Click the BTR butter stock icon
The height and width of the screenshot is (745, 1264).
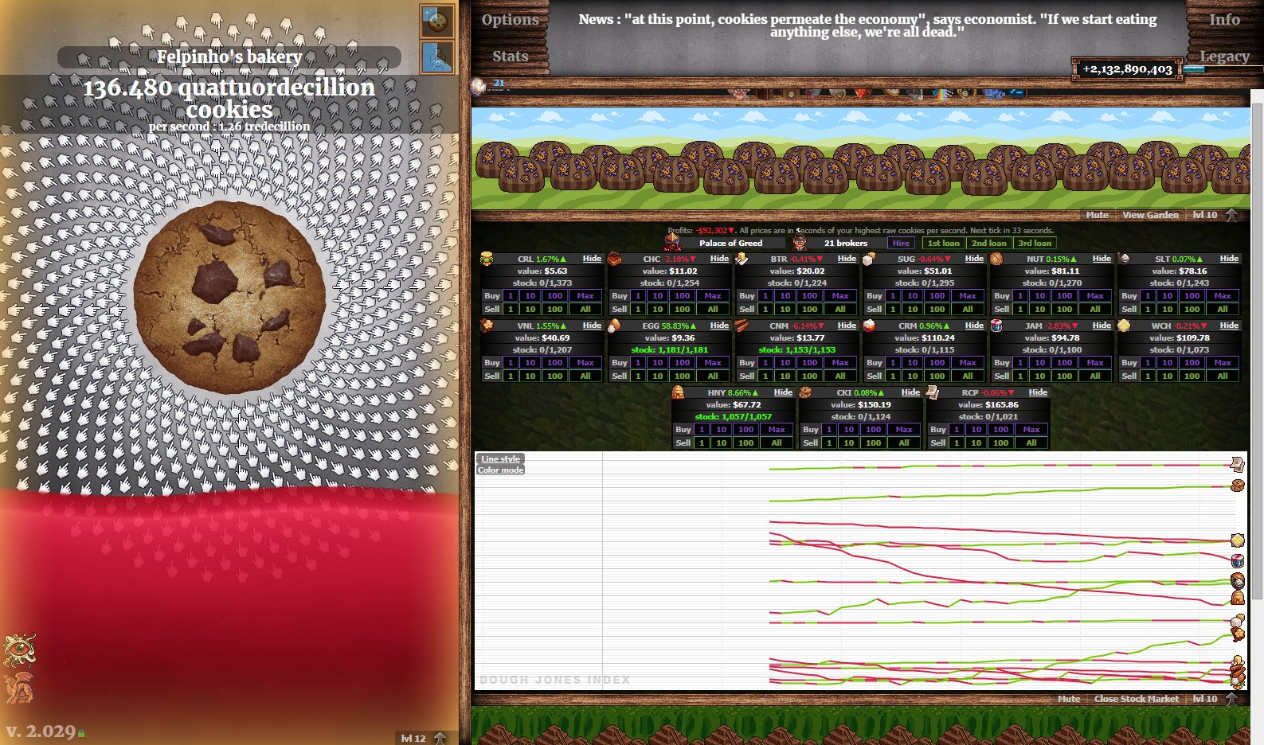(x=742, y=259)
